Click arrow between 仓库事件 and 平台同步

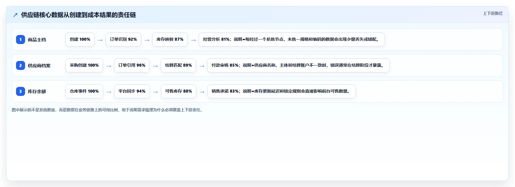pyautogui.click(x=109, y=92)
